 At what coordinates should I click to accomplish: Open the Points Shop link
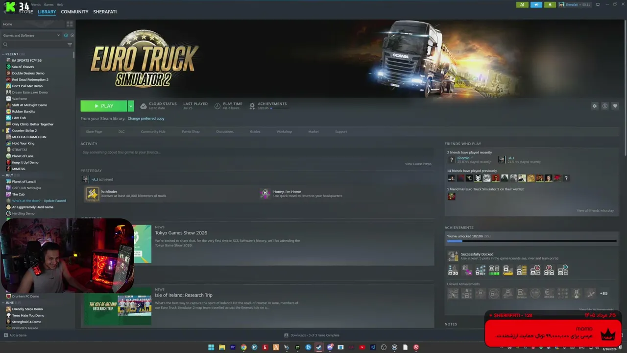pos(191,131)
